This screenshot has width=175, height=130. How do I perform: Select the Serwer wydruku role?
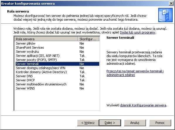(x=57, y=52)
